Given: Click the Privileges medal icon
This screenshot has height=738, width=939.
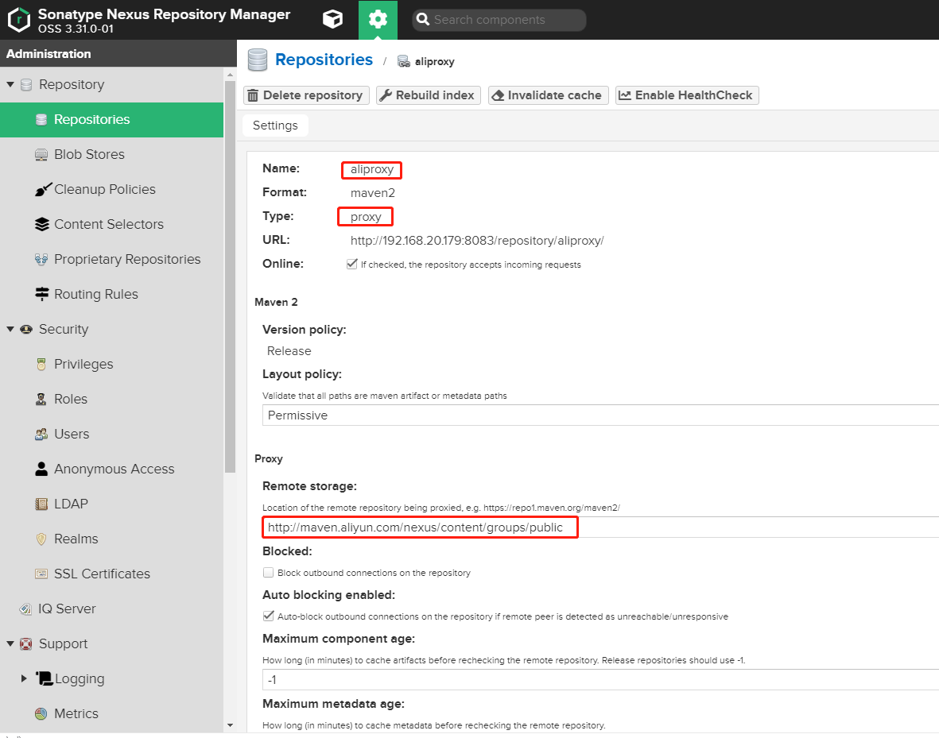Looking at the screenshot, I should pyautogui.click(x=41, y=364).
